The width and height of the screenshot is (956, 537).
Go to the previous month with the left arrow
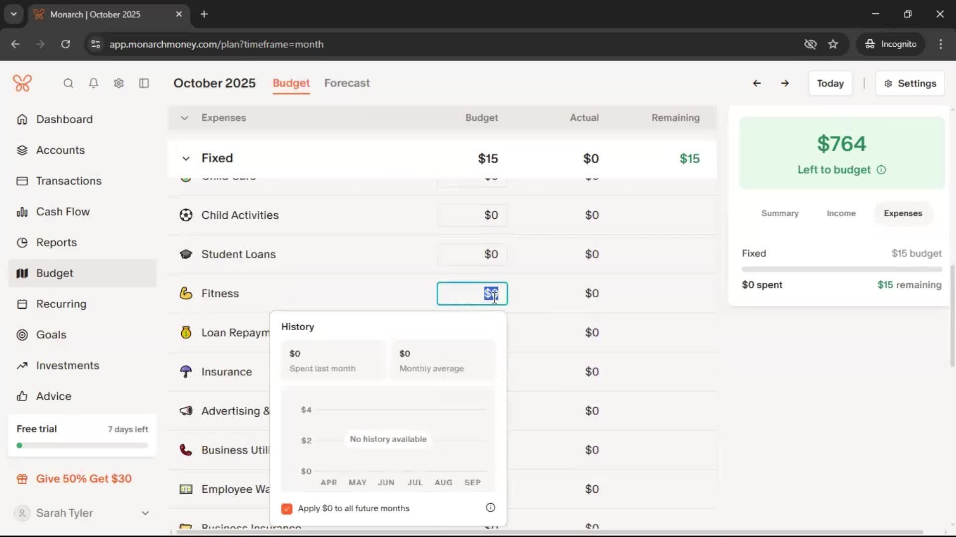click(756, 84)
